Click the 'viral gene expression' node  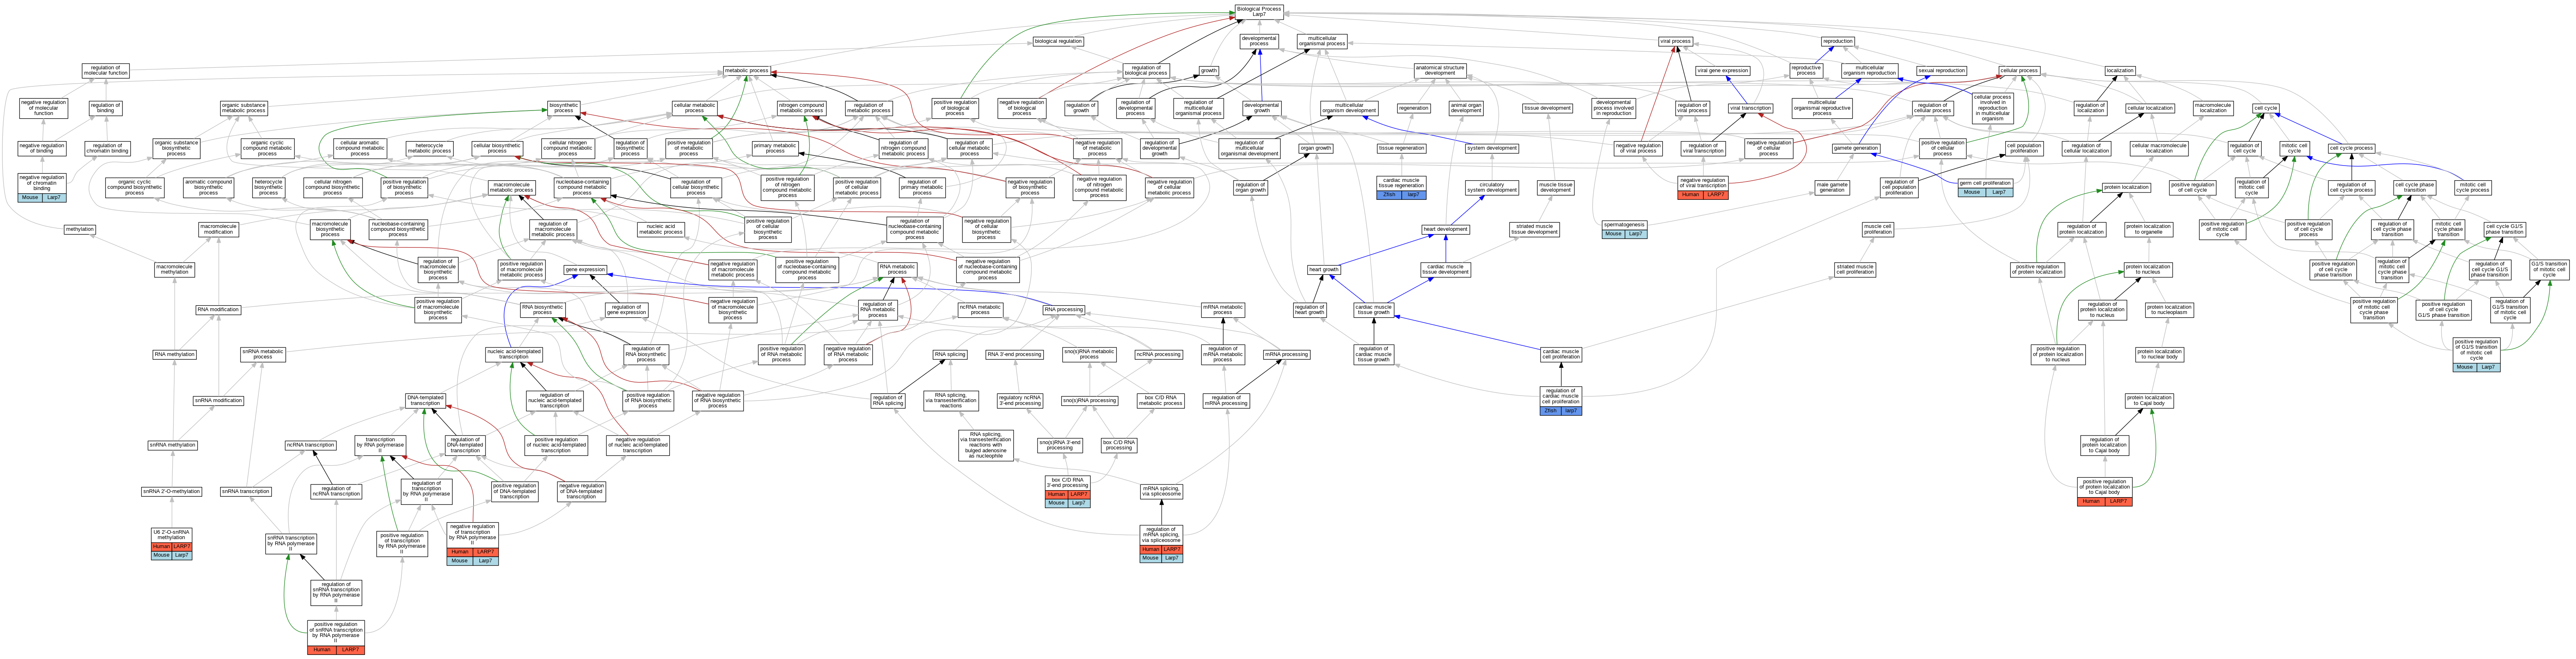click(1723, 71)
